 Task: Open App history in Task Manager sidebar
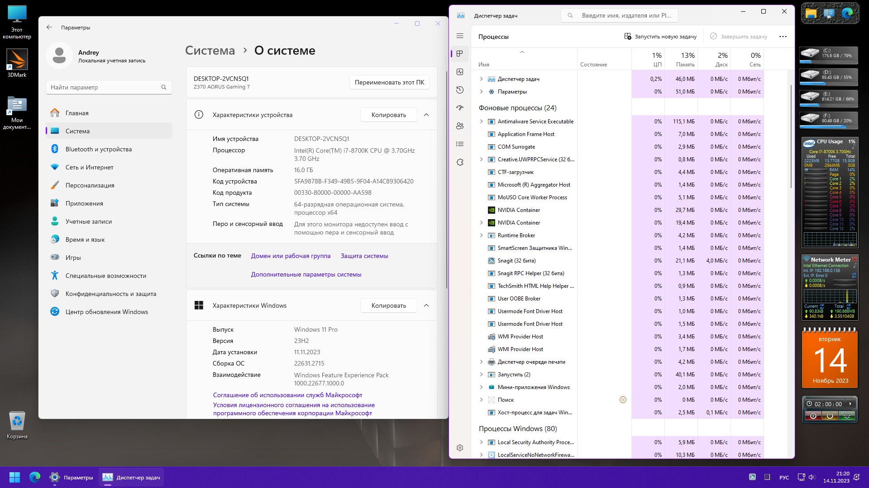[x=460, y=90]
